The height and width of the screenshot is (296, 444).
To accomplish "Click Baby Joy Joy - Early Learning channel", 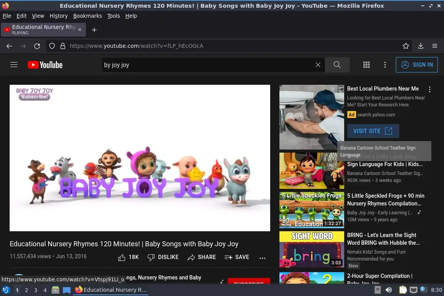I will (x=379, y=213).
